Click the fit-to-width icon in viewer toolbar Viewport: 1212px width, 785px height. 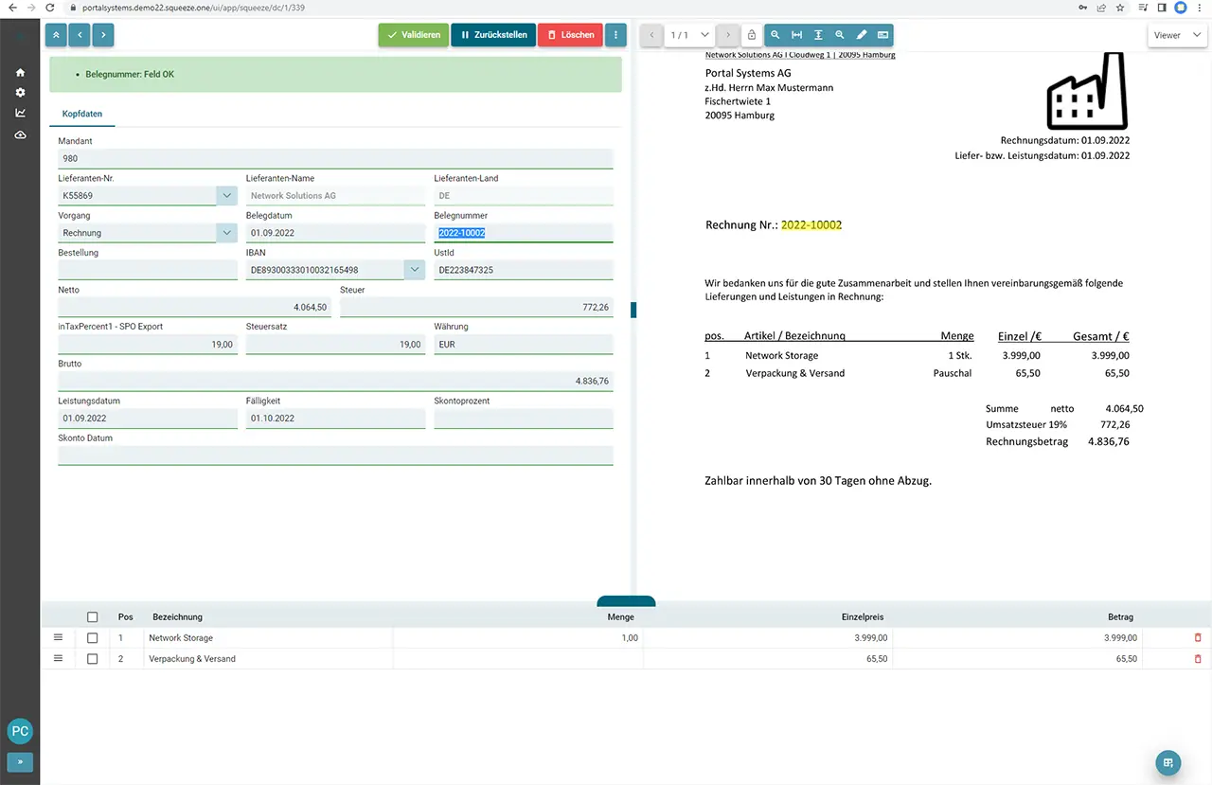coord(796,35)
